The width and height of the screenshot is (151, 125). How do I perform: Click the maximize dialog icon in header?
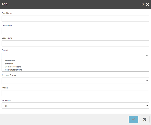pyautogui.click(x=143, y=4)
